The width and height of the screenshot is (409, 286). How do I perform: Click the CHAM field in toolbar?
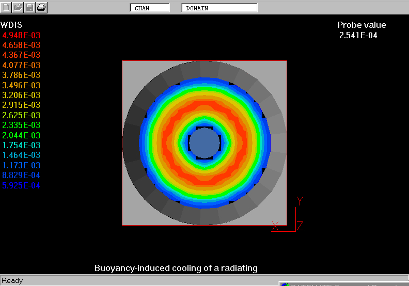150,8
